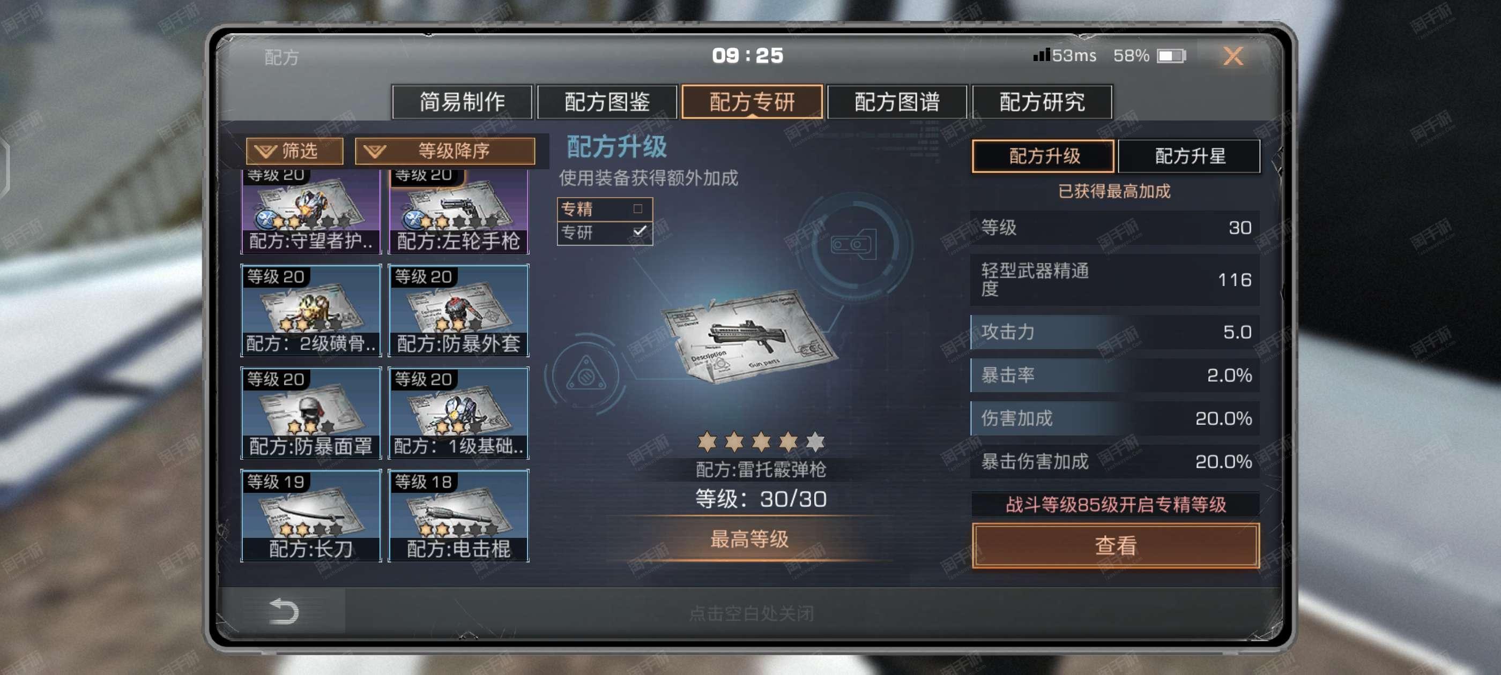
Task: Open the 配方图谱 tab
Action: click(x=897, y=102)
